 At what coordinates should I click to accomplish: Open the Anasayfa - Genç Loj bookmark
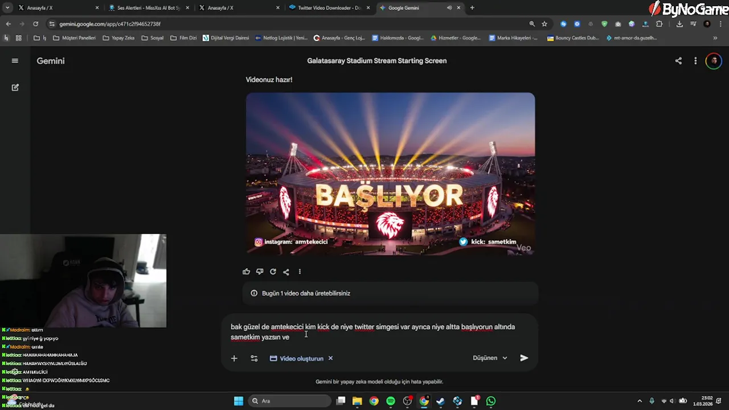[x=339, y=38]
